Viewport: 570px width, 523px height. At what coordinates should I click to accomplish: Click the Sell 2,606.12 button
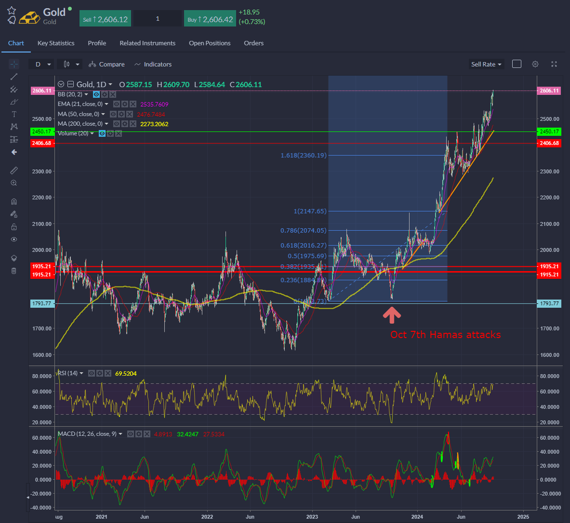tap(105, 19)
